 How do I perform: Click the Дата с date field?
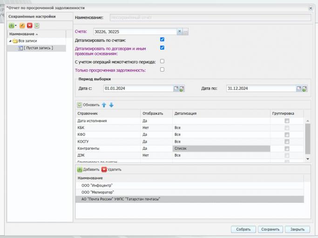pyautogui.click(x=138, y=88)
